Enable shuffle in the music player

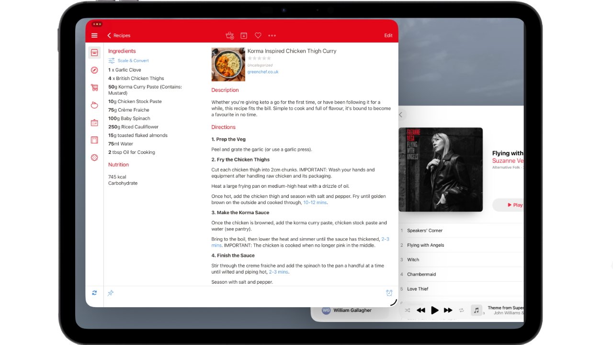coord(407,310)
